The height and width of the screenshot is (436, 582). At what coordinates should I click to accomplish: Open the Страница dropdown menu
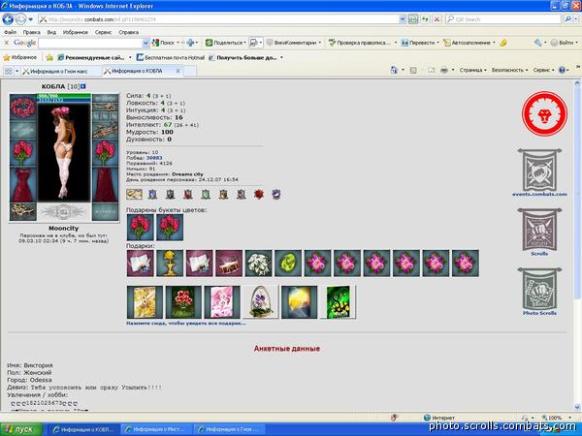(x=472, y=70)
